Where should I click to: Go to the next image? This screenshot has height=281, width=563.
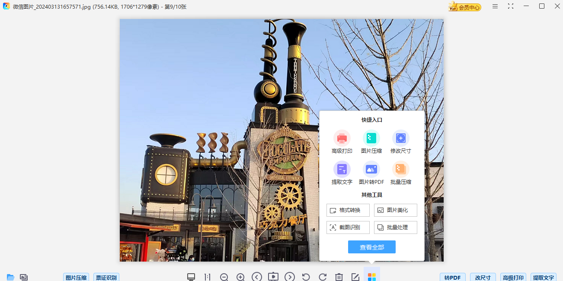point(290,277)
